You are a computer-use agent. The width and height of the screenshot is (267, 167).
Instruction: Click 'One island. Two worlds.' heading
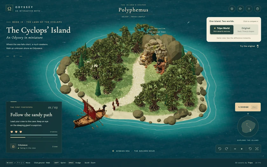coord(222,21)
